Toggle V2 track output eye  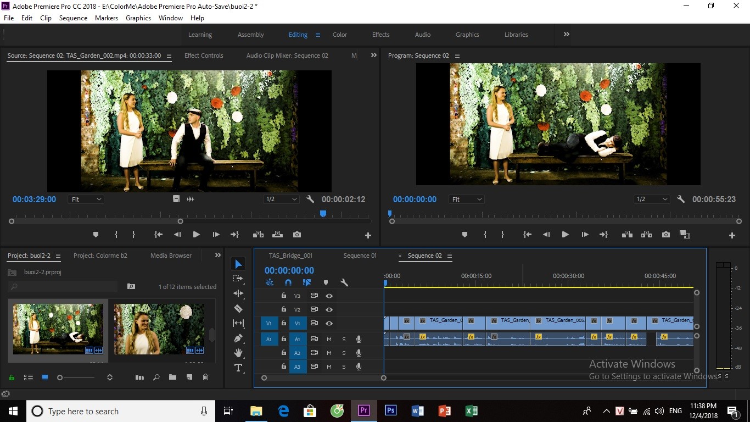coord(329,309)
